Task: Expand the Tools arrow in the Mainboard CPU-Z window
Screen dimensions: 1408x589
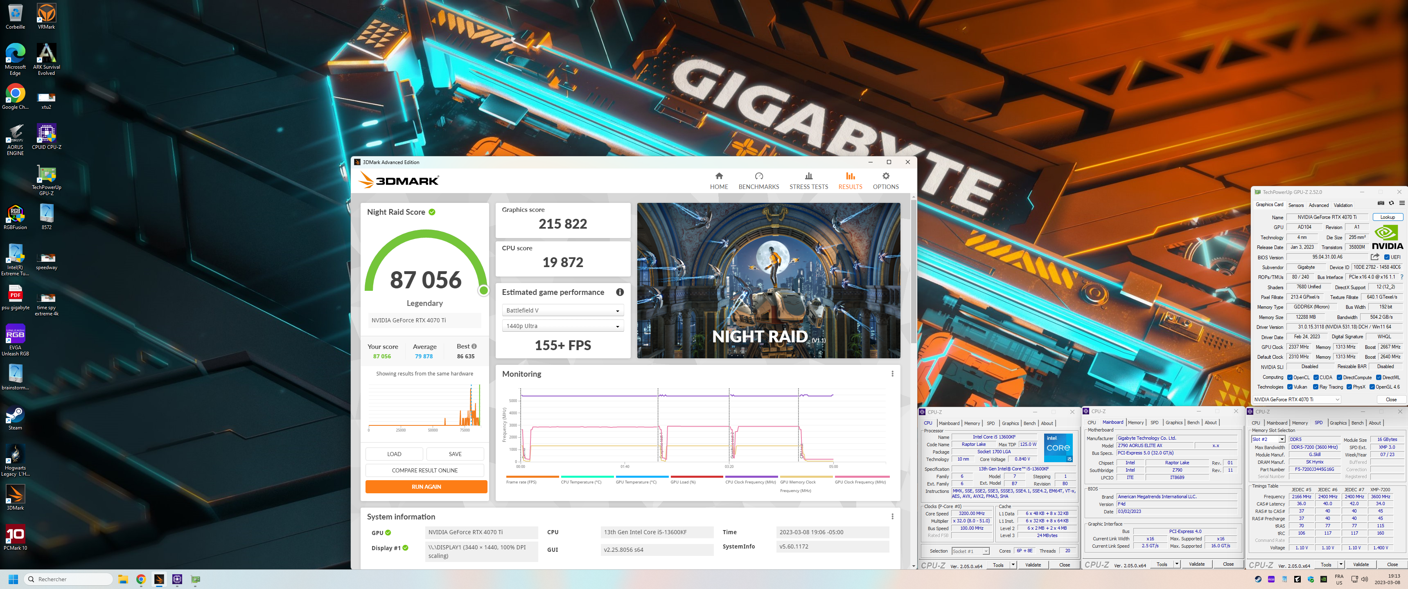Action: tap(1177, 564)
